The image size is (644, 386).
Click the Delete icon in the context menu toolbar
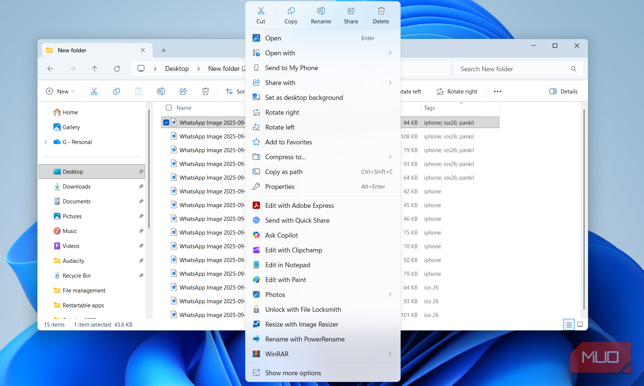[x=381, y=14]
